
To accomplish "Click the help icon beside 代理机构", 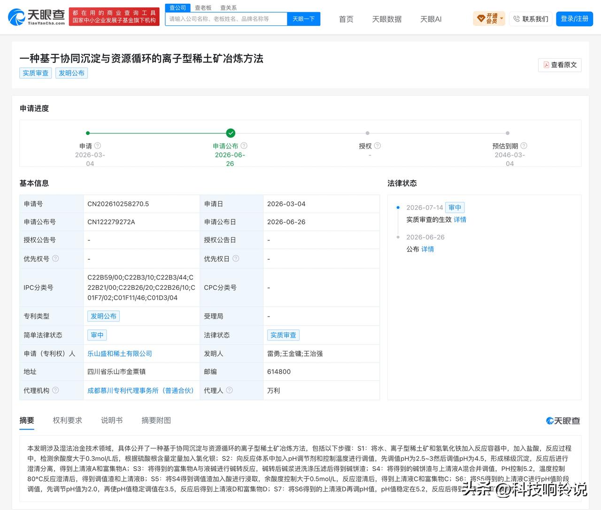I will coord(55,390).
